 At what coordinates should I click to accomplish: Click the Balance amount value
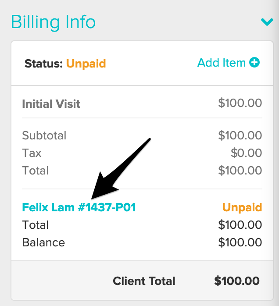(240, 242)
